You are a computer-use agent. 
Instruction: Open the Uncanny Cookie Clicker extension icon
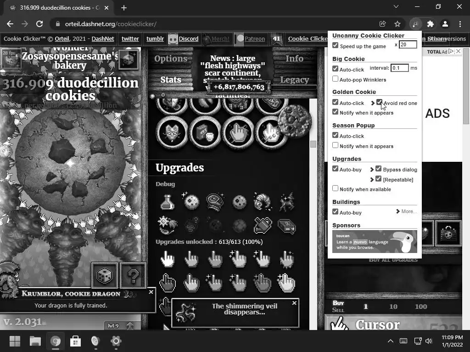click(415, 24)
